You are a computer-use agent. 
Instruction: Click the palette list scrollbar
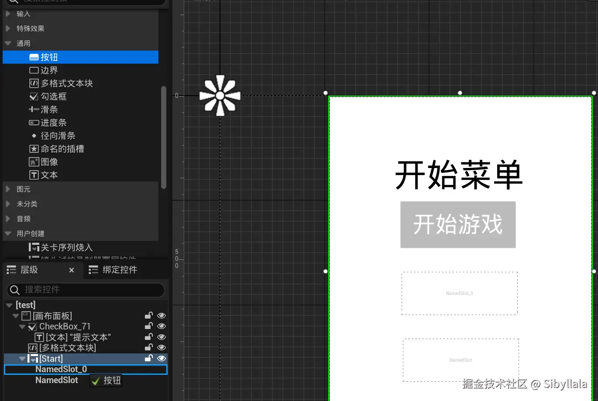click(x=164, y=137)
